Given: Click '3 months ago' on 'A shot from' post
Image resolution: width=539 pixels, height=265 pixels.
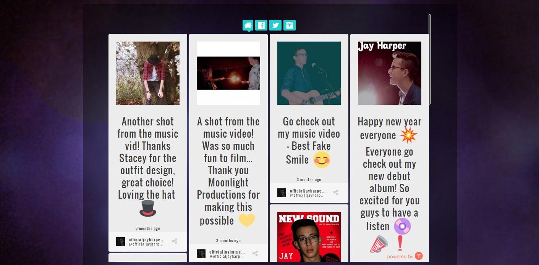Looking at the screenshot, I should click(x=228, y=241).
